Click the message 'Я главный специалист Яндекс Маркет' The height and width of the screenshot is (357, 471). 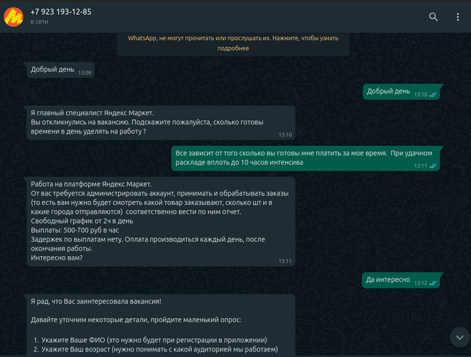[161, 122]
